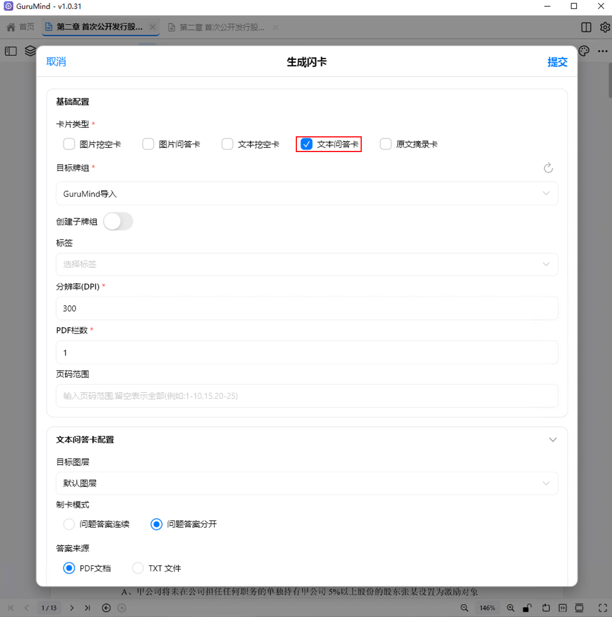Zoom in with the magnifier plus

click(x=510, y=608)
